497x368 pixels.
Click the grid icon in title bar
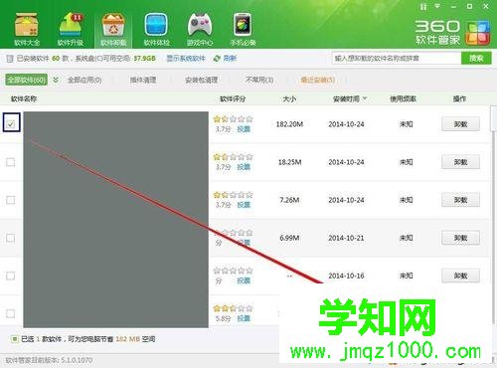423,6
